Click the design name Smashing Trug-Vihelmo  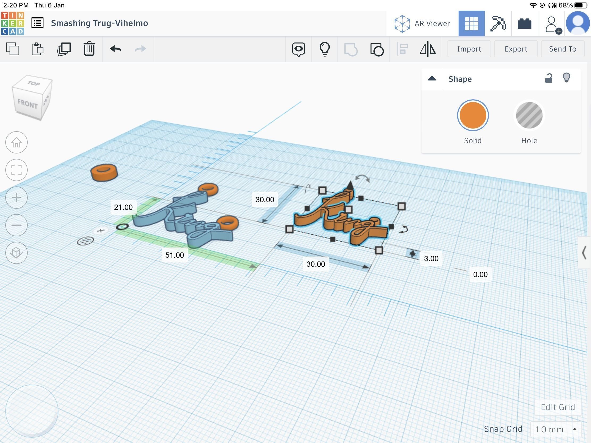tap(99, 23)
